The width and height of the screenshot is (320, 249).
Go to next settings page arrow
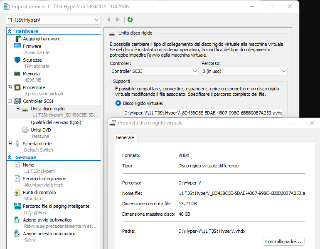118,20
